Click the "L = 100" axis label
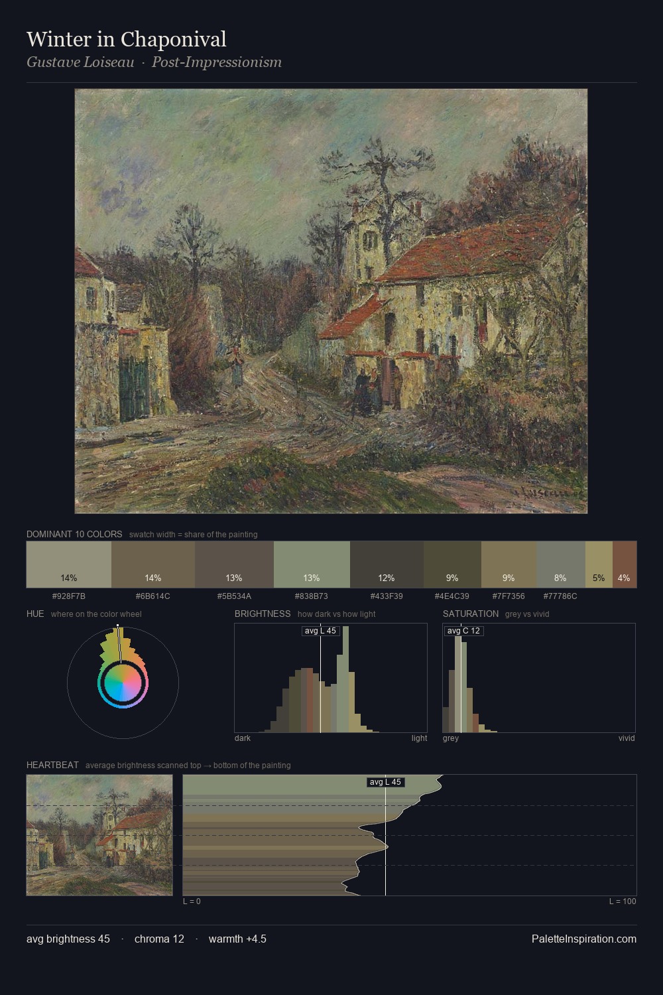Image resolution: width=663 pixels, height=995 pixels. pyautogui.click(x=623, y=901)
